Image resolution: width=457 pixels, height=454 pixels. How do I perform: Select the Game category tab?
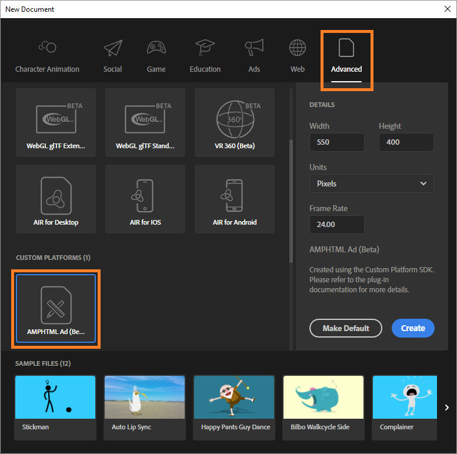(156, 57)
